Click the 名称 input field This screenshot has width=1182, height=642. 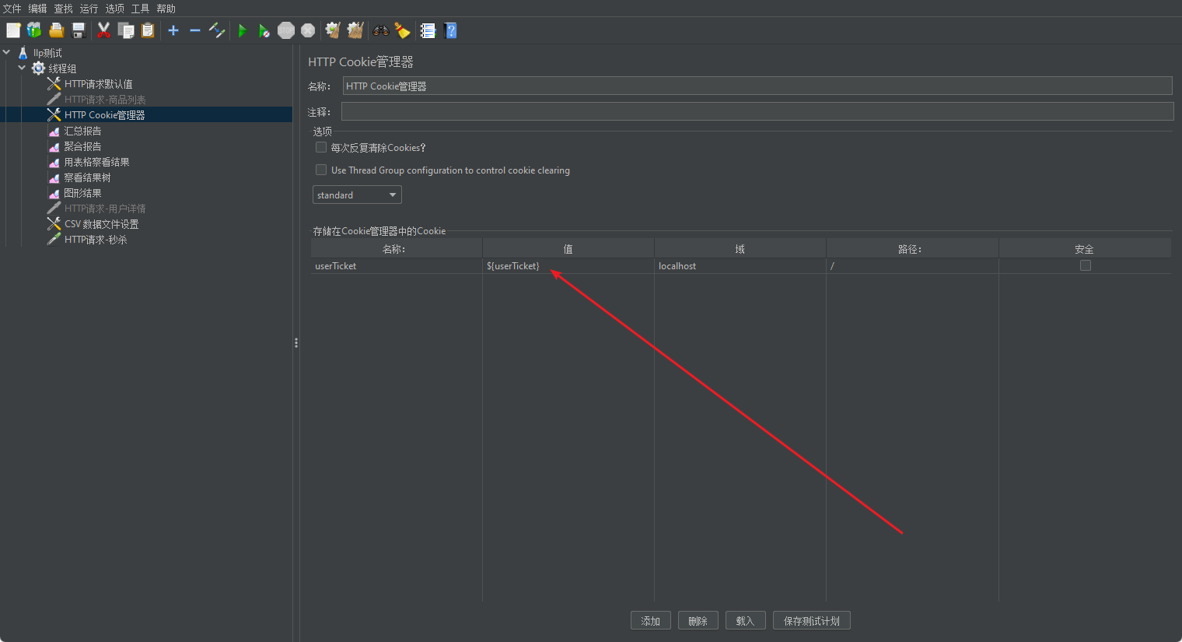[x=757, y=86]
